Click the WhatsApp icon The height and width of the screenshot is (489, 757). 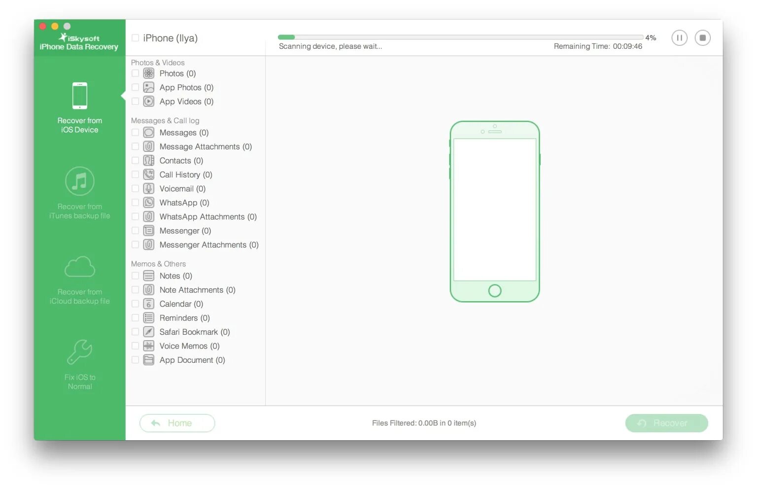(x=149, y=203)
